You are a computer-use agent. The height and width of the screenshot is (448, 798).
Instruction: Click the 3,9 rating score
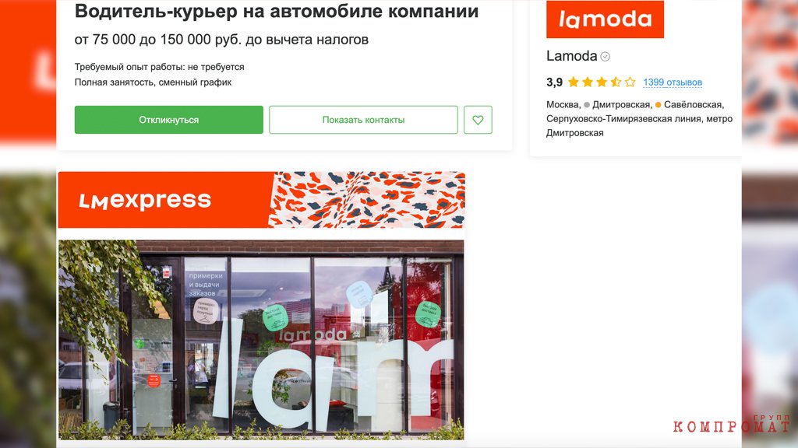(554, 82)
